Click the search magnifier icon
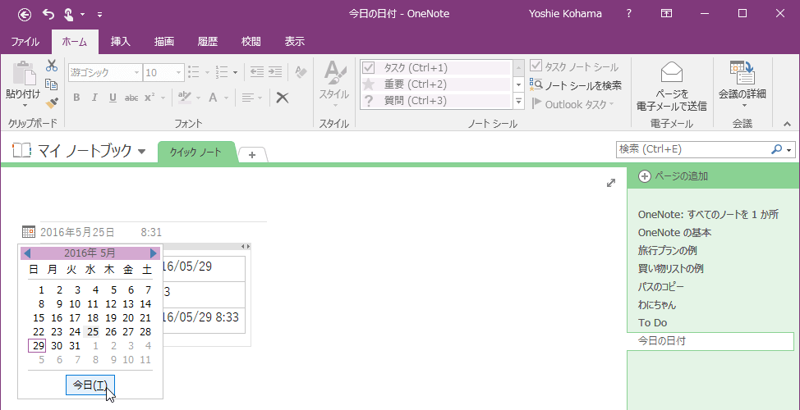800x410 pixels. (776, 150)
